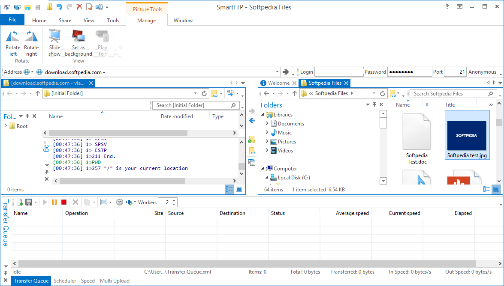This screenshot has height=286, width=504.
Task: Click the connect arrow next to address bar
Action: (x=285, y=72)
